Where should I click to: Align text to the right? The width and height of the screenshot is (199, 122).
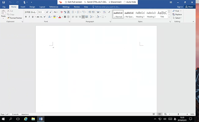pos(80,17)
